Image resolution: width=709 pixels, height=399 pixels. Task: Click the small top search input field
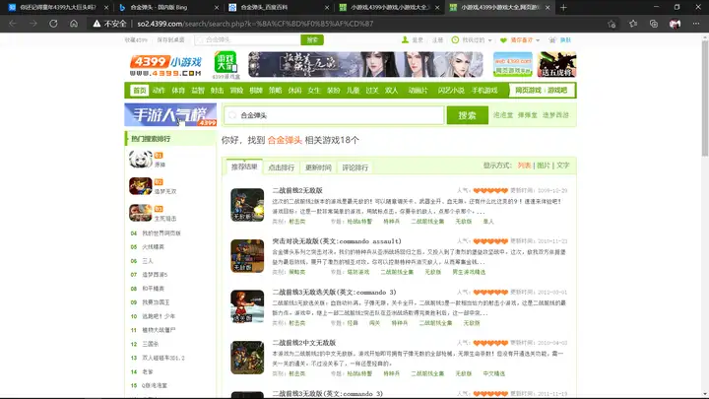click(247, 39)
